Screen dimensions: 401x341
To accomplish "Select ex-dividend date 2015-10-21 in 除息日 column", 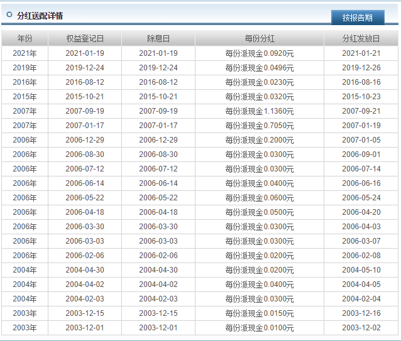I will [158, 97].
